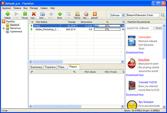Open the Сервис menu
Screen dimensions: 167x113
tap(44, 8)
